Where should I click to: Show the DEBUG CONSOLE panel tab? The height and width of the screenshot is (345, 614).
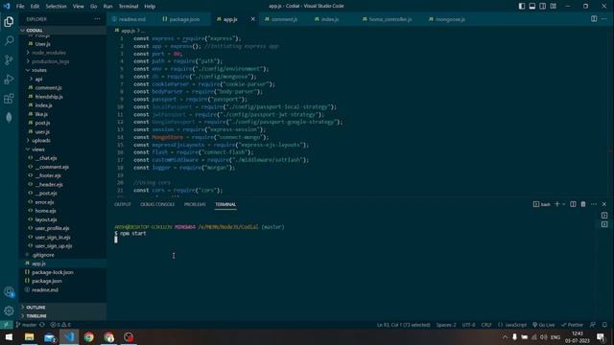click(x=157, y=204)
